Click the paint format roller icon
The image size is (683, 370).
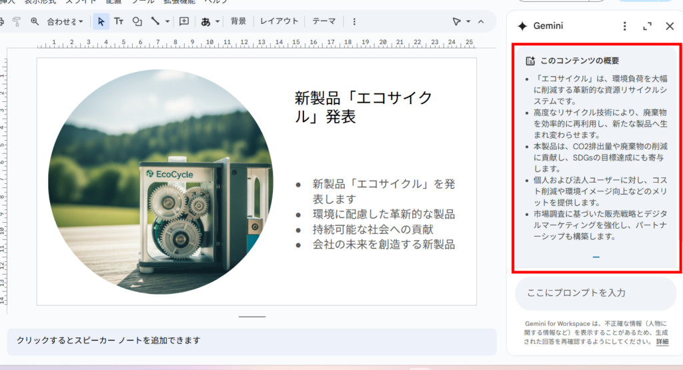pyautogui.click(x=17, y=21)
